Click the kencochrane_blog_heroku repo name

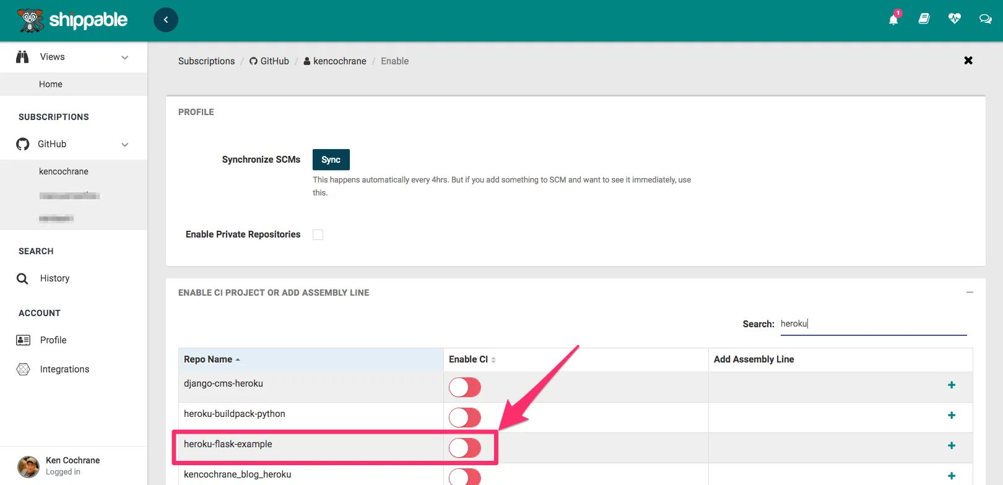[x=238, y=474]
